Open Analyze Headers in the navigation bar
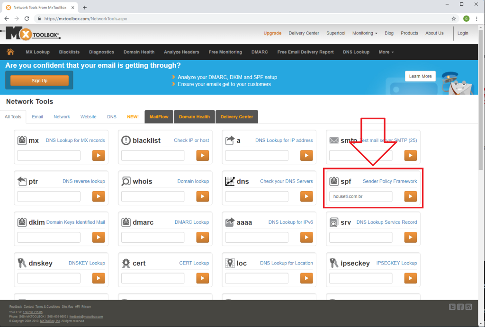 [x=181, y=52]
